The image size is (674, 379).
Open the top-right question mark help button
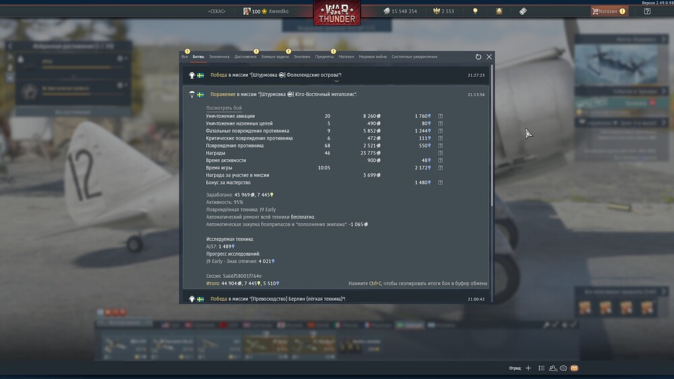(x=647, y=11)
